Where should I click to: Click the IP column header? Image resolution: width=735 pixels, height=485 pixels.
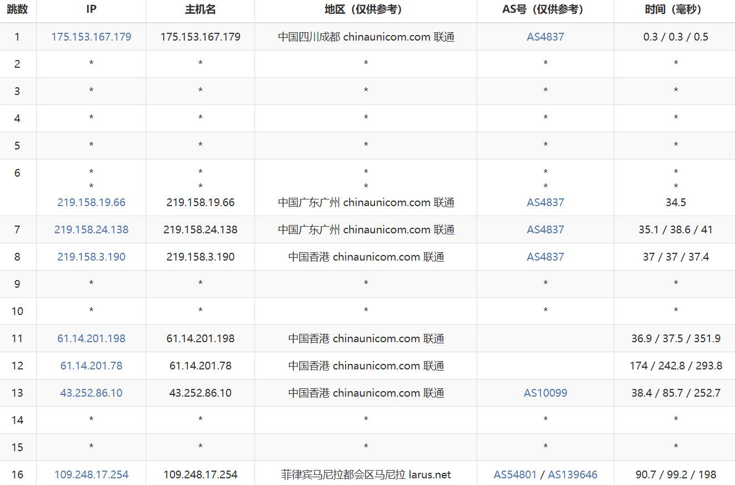click(91, 9)
